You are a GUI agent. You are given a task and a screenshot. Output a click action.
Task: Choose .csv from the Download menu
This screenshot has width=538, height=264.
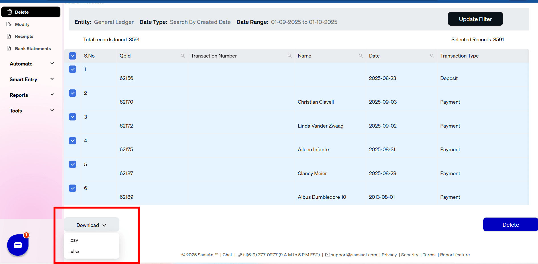click(x=74, y=240)
